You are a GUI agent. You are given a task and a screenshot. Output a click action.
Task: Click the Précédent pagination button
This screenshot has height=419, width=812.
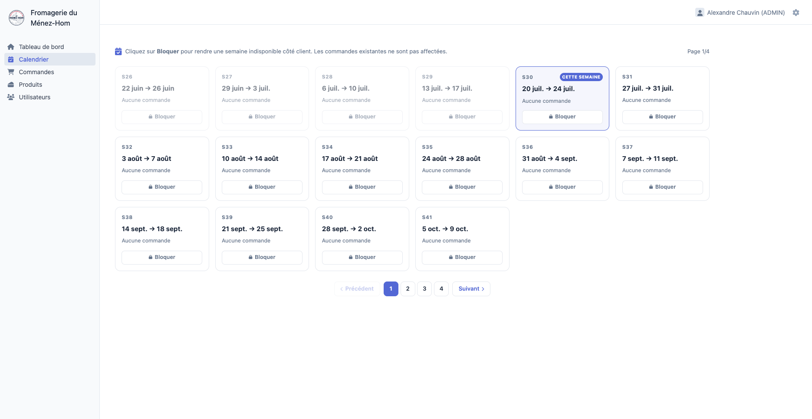[x=357, y=289]
